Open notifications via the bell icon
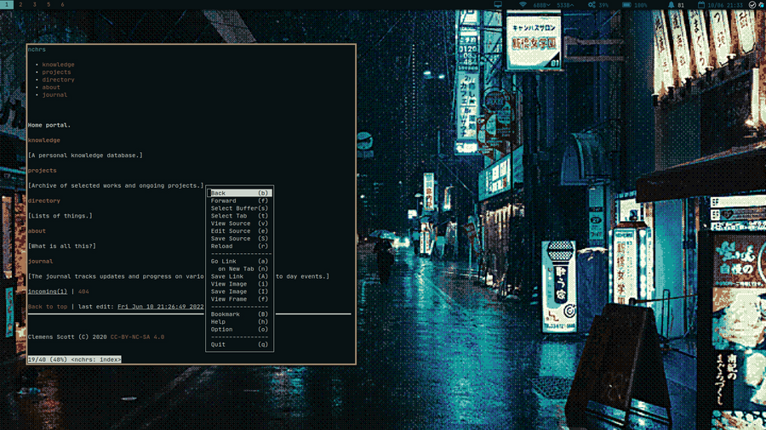 coord(671,5)
